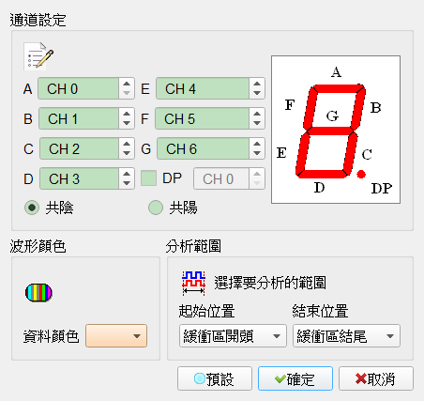Increase segment B channel with up arrow

pyautogui.click(x=127, y=114)
